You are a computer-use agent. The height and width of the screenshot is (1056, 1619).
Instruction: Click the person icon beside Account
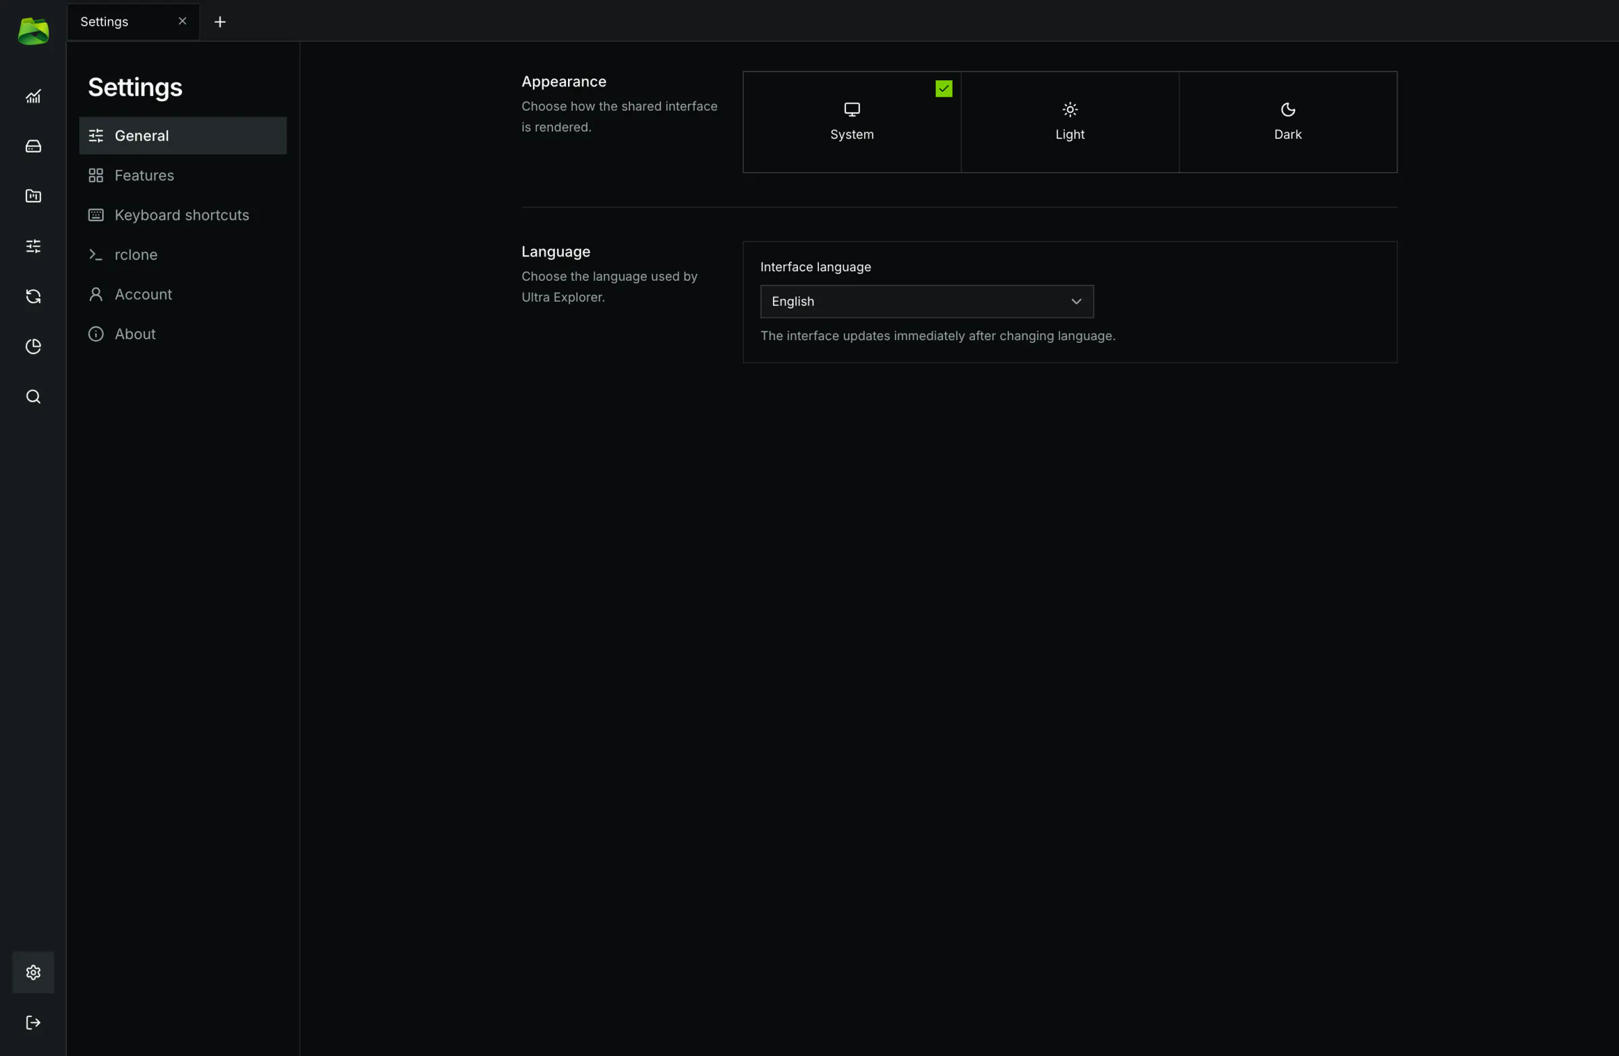coord(96,294)
